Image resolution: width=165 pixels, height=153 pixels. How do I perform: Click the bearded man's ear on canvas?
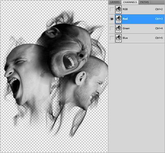[80, 78]
